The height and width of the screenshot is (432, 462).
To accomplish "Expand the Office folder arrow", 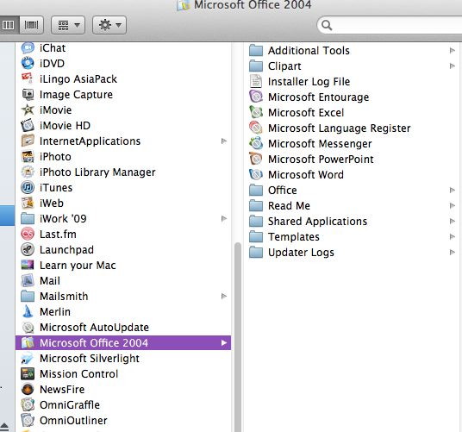I will coord(453,190).
